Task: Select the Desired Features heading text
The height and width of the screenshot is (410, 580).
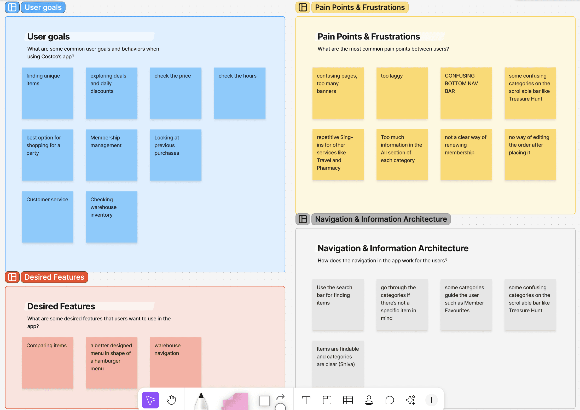Action: 61,306
